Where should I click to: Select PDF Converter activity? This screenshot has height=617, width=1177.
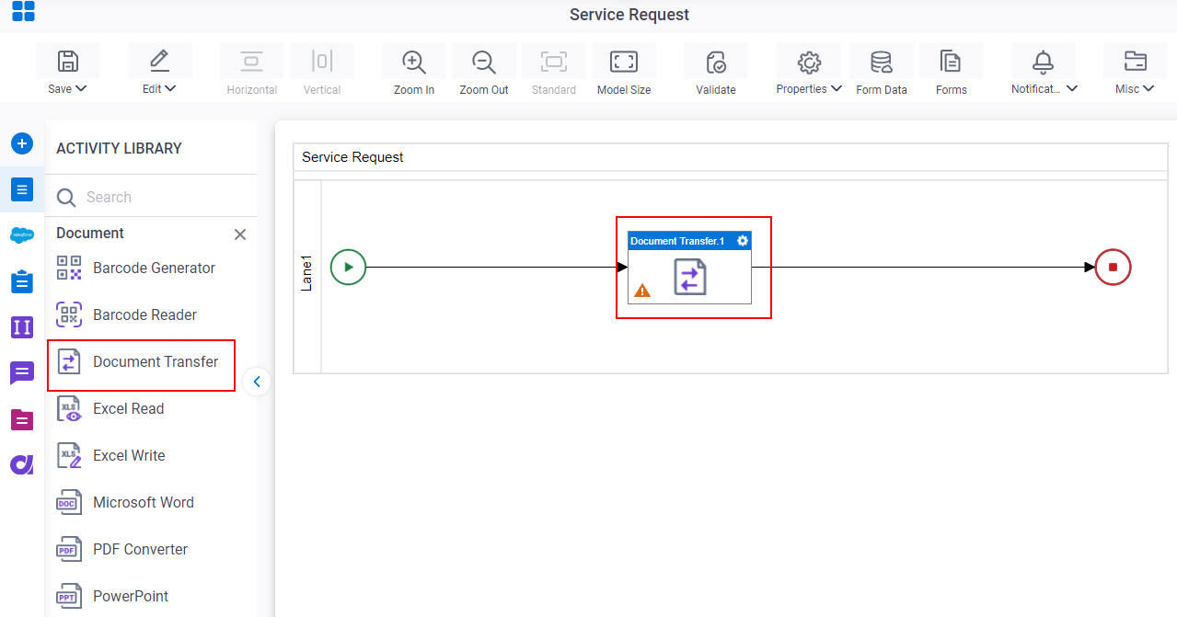click(x=122, y=550)
